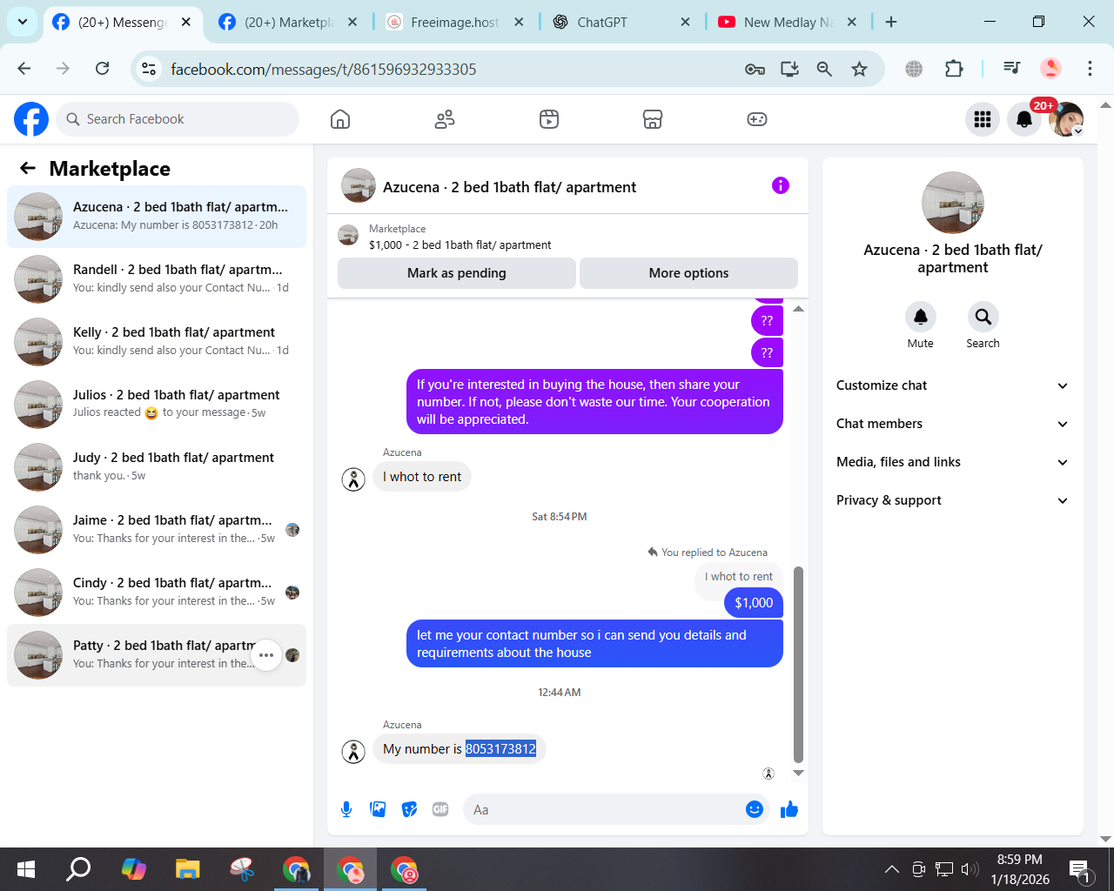Open the Video icon in top navigation
Image resolution: width=1114 pixels, height=891 pixels.
tap(549, 119)
